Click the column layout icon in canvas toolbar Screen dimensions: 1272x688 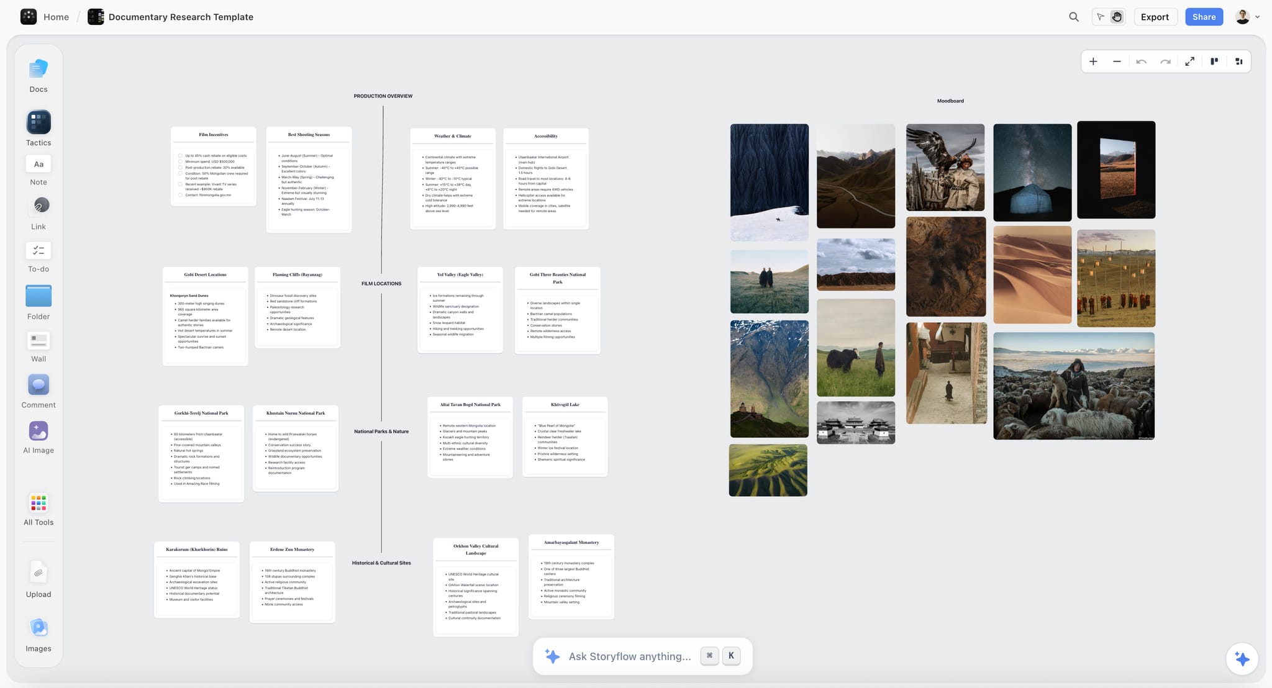coord(1214,61)
